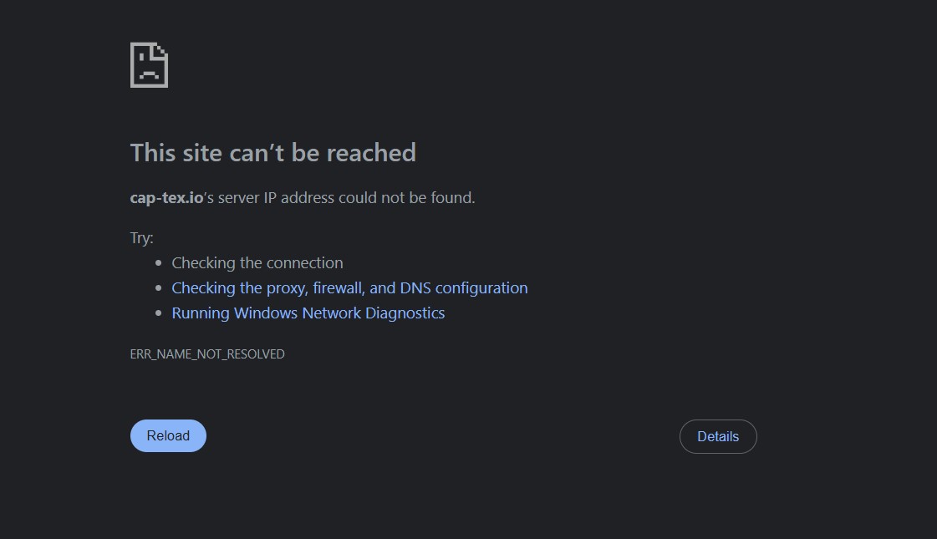This screenshot has width=937, height=539.
Task: Click the word "reached" in the heading
Action: (x=371, y=153)
